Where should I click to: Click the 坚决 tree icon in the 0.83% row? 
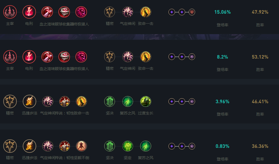(110, 146)
